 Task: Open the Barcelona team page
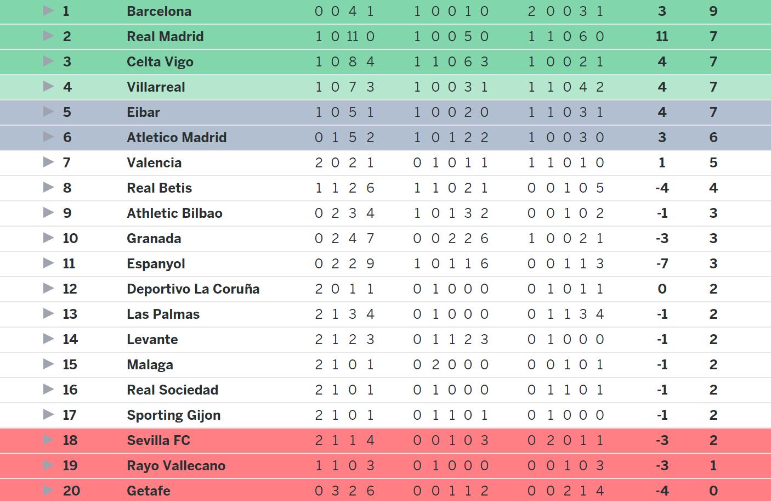tap(158, 11)
